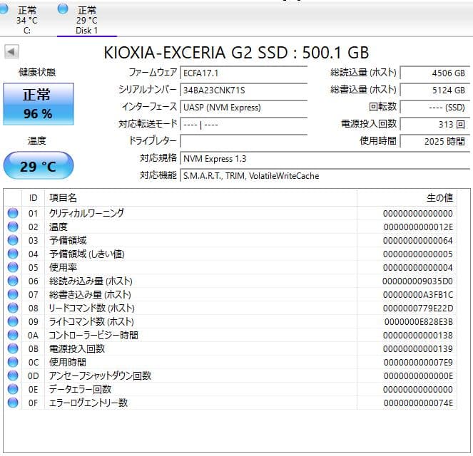Image resolution: width=473 pixels, height=456 pixels.
Task: Select the 温度 attribute name in row 02
Action: coord(59,227)
